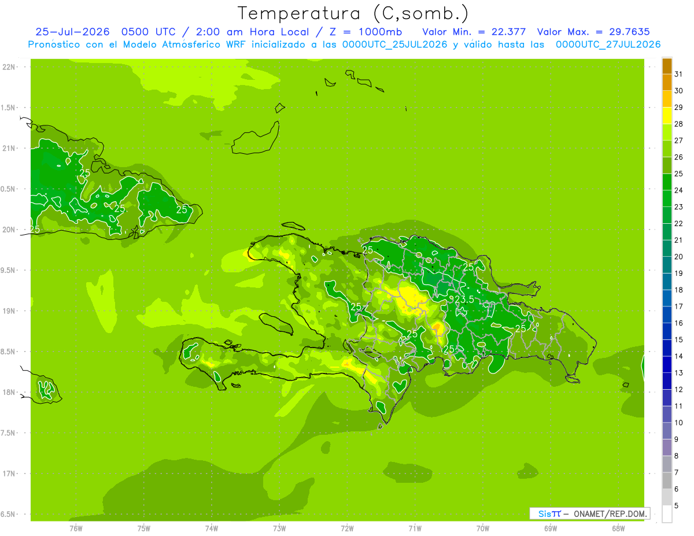Click the purple legend swatch between 8 and 9

(x=667, y=448)
